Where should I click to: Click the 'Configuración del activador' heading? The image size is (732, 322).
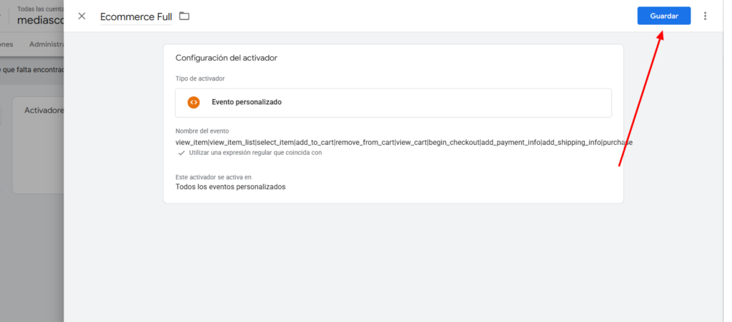click(x=226, y=58)
